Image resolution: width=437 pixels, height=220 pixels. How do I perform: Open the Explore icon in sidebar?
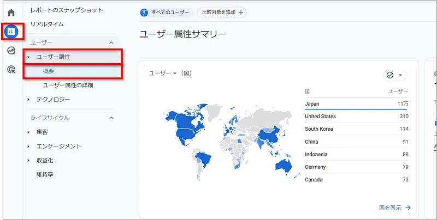tap(11, 51)
